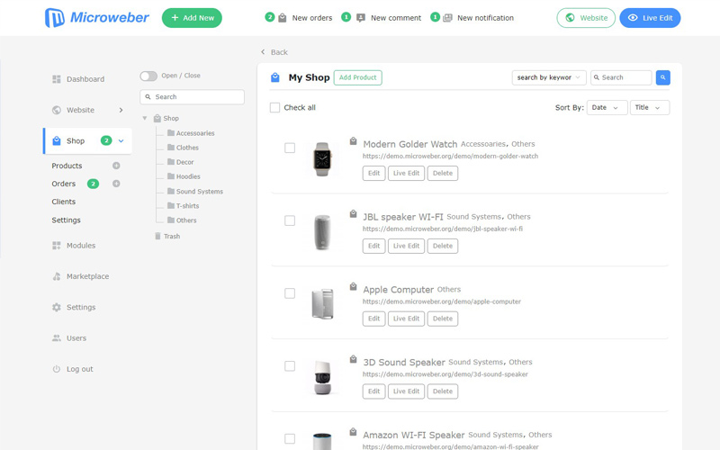This screenshot has width=720, height=450.
Task: Open Orders submenu item
Action: (x=63, y=184)
